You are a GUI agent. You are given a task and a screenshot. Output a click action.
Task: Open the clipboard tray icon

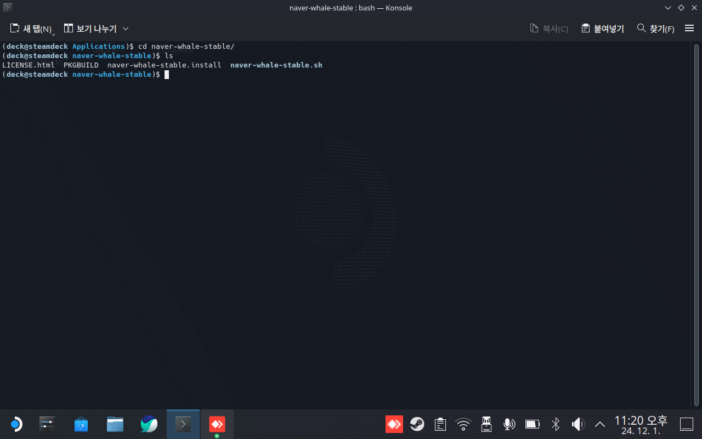tap(440, 424)
